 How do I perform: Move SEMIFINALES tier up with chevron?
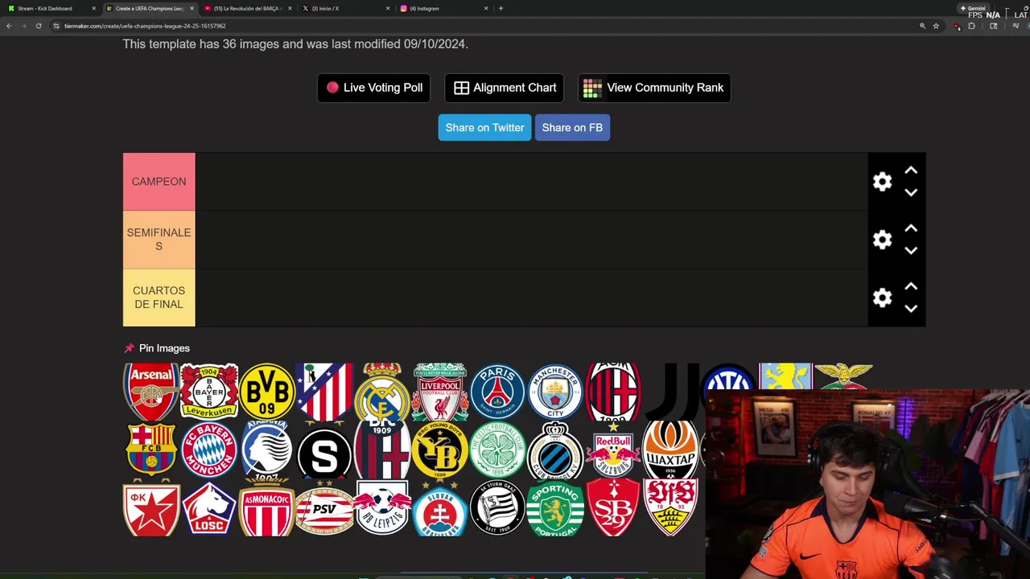tap(911, 228)
